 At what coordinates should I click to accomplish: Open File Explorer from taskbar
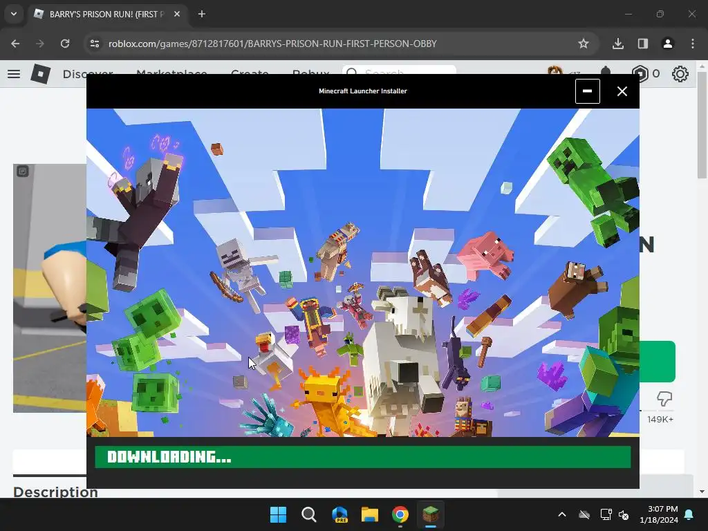[369, 514]
